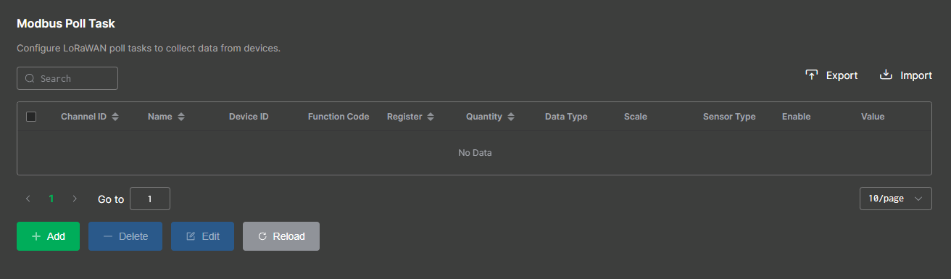Click the Export text link
This screenshot has height=279, width=951.
[x=842, y=75]
